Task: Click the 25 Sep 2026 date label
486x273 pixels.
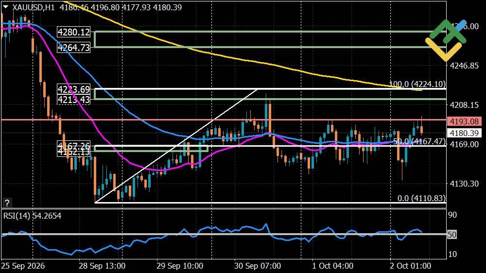Action: coord(22,266)
